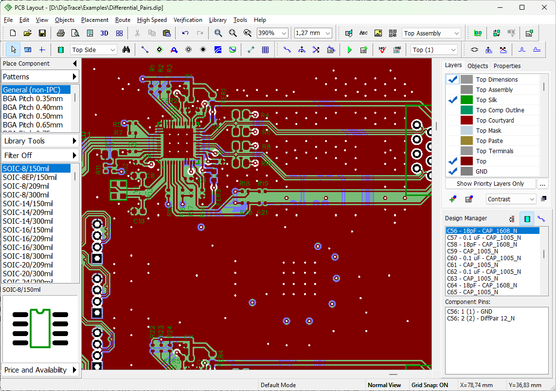The height and width of the screenshot is (391, 556).
Task: Select the Place Table grid icon
Action: 265,50
